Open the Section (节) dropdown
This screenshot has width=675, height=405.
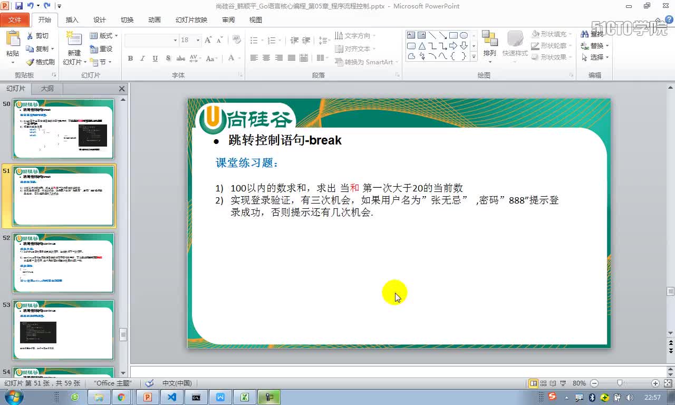click(x=101, y=62)
